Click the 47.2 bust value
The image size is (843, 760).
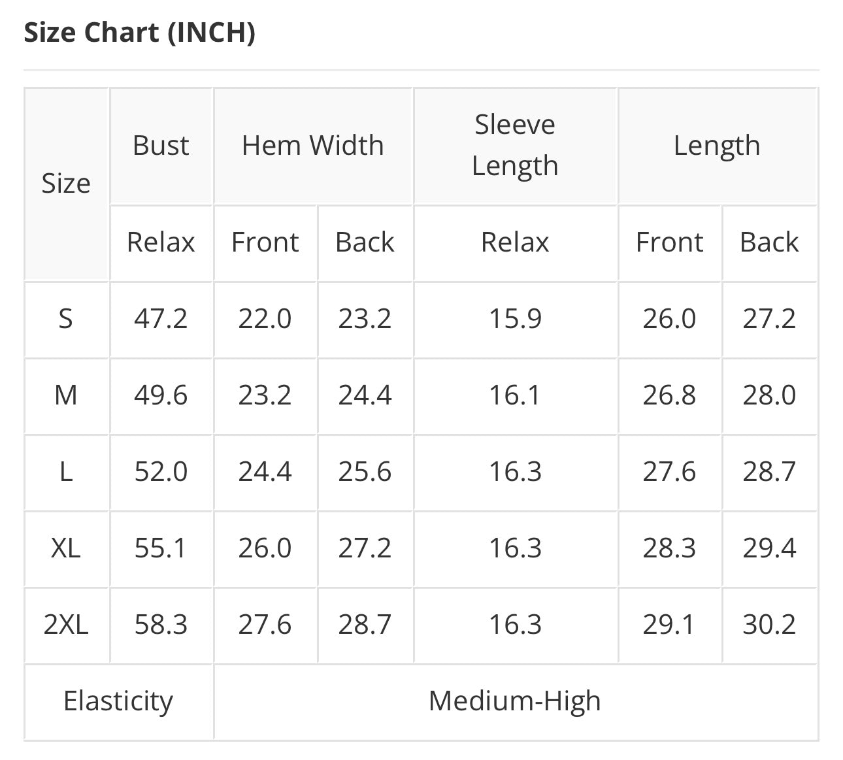tap(161, 319)
